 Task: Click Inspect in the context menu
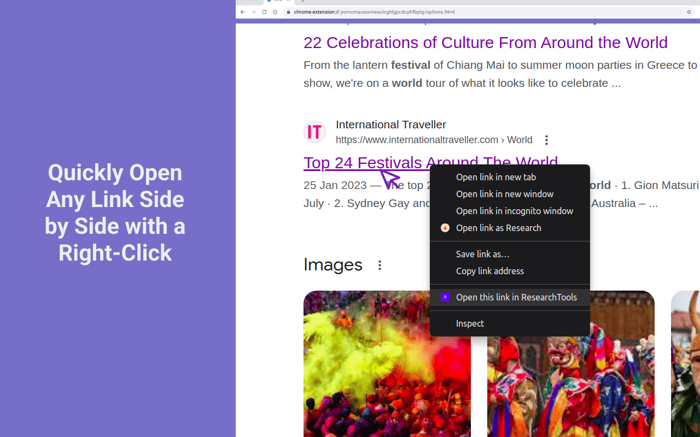pyautogui.click(x=470, y=323)
